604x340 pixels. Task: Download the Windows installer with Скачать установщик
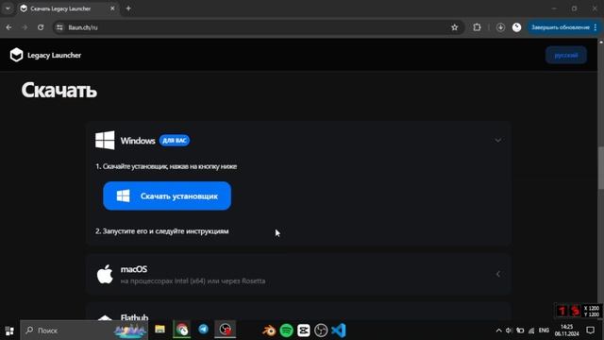point(167,195)
